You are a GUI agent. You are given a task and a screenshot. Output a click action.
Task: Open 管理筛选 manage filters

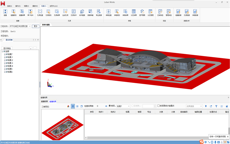click(168, 12)
